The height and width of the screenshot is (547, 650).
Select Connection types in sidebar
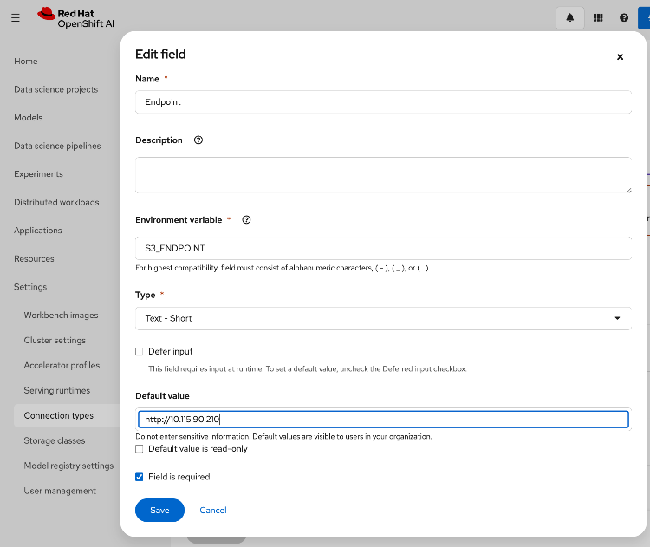pos(58,415)
